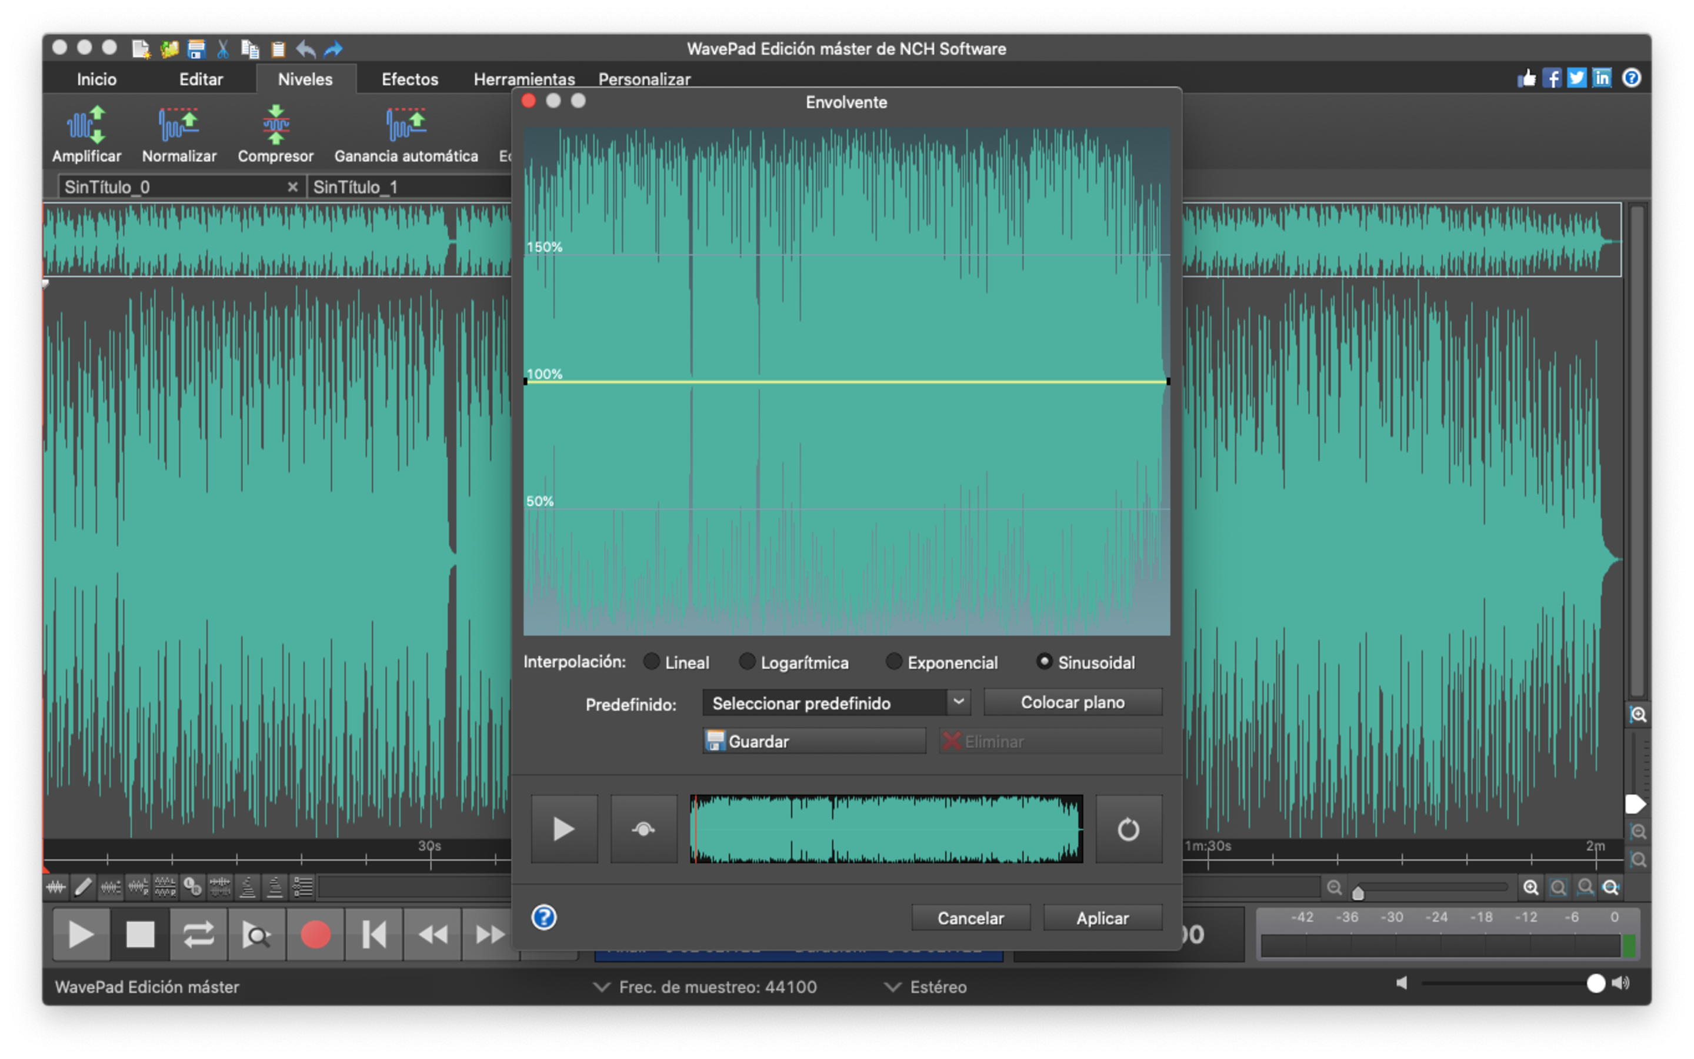Click the horizontal zoom-in magnifier

pos(1531,887)
